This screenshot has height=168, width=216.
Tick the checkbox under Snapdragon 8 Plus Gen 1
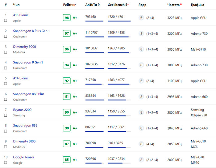pos(6,36)
